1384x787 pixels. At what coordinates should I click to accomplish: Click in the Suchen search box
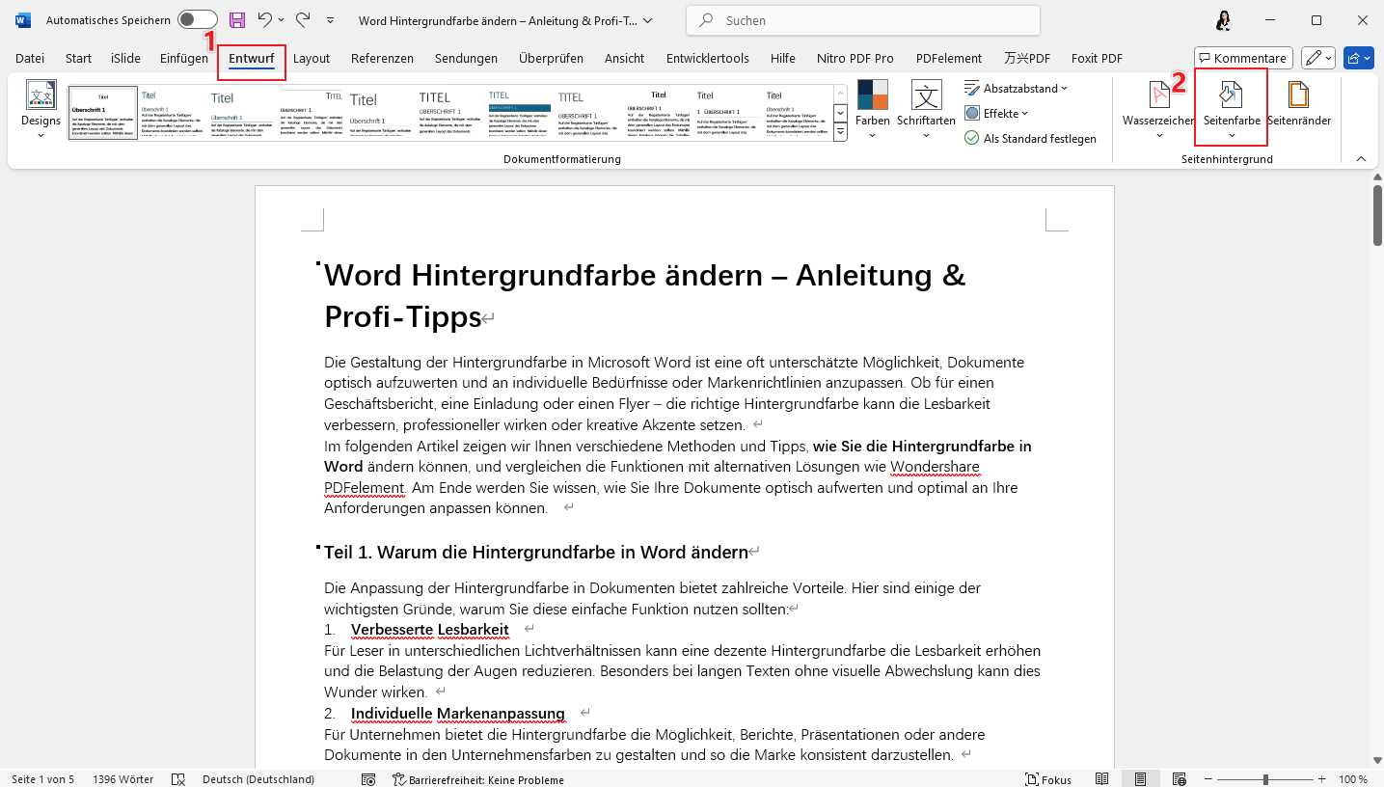point(862,20)
